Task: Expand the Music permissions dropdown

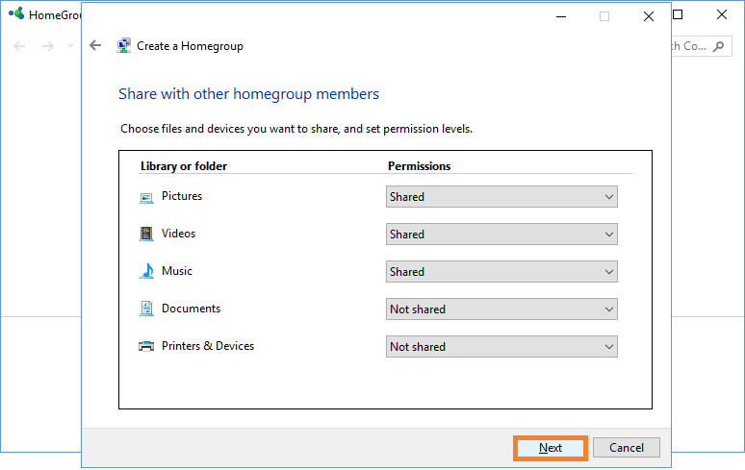Action: point(501,272)
